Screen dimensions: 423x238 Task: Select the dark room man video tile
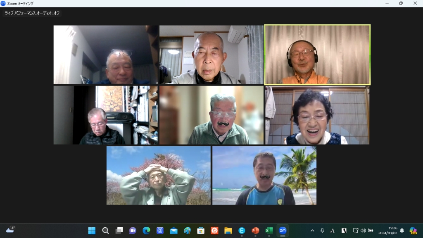click(106, 55)
